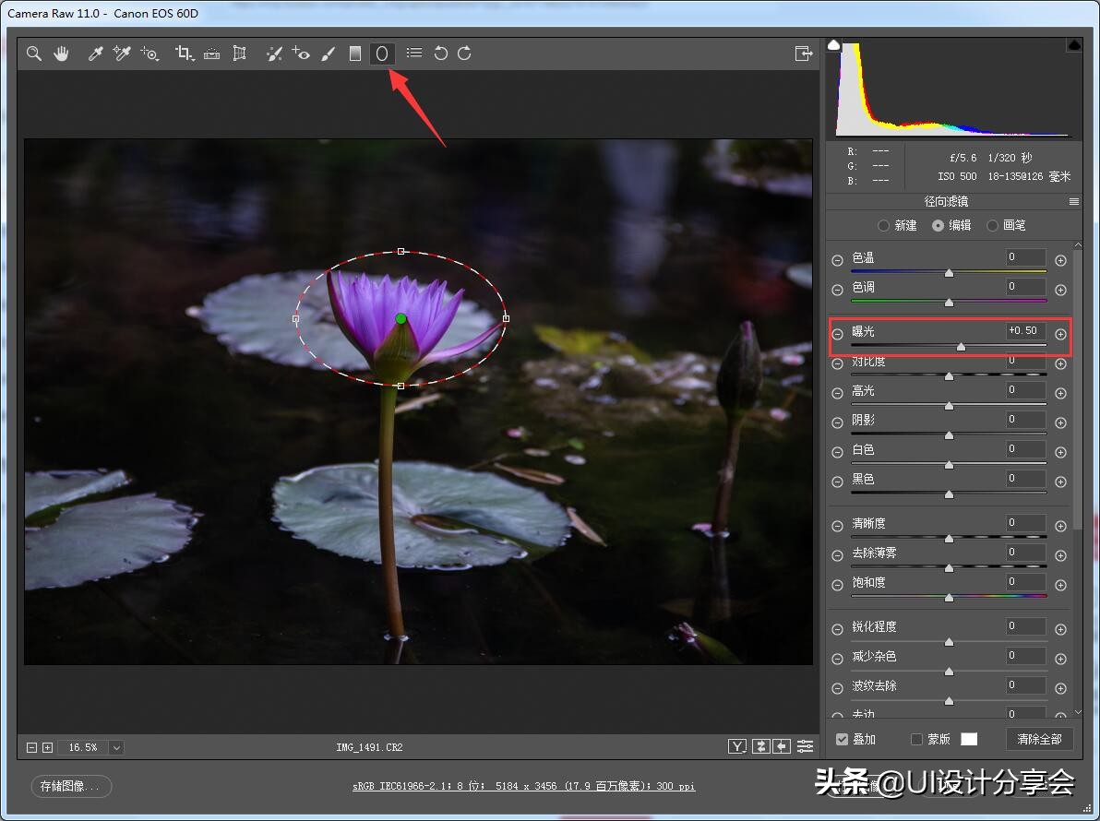Uncheck the 叠加 overlay checkbox
Screen dimensions: 1100x821
pos(842,739)
